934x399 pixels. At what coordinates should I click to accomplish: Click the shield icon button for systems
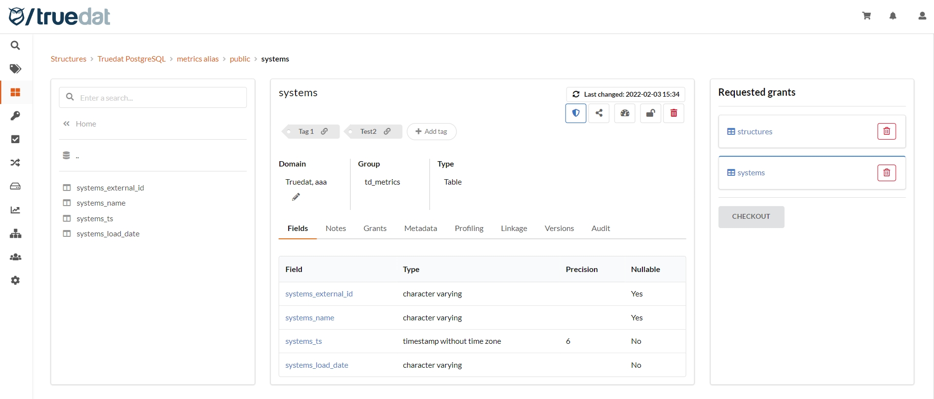(x=576, y=113)
